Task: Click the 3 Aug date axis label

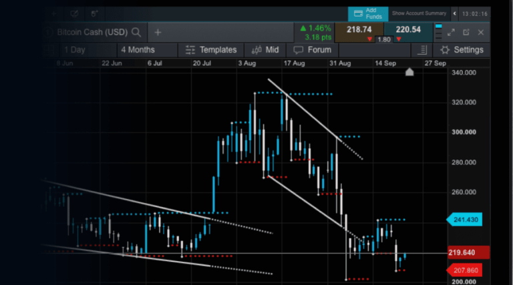Action: tap(246, 63)
